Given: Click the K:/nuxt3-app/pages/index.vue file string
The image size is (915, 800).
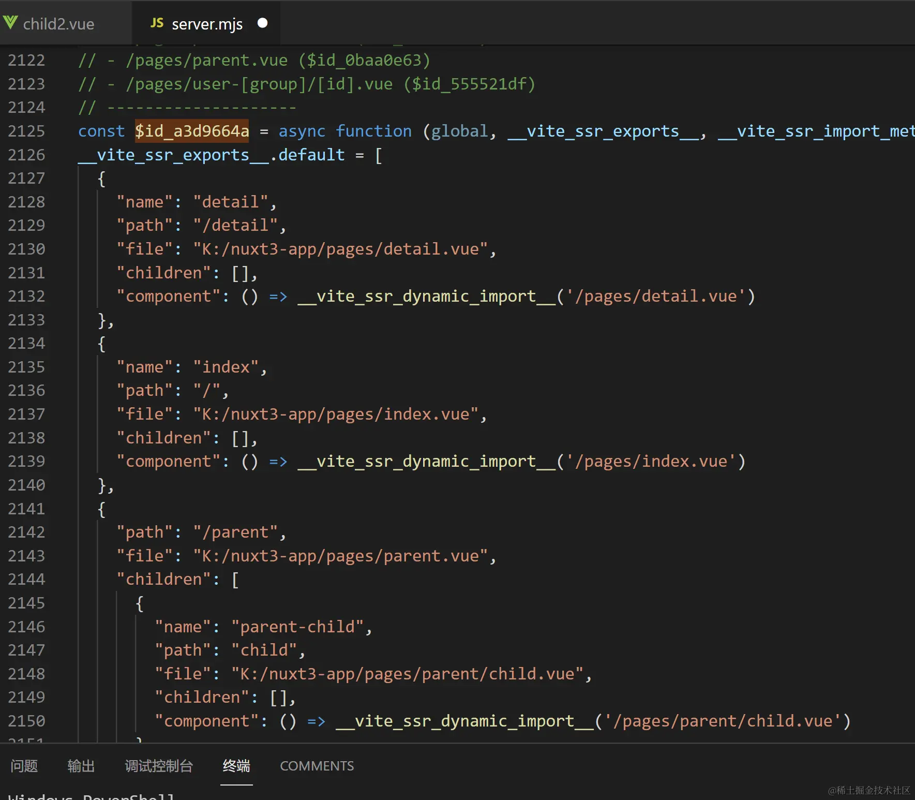Looking at the screenshot, I should coord(336,414).
